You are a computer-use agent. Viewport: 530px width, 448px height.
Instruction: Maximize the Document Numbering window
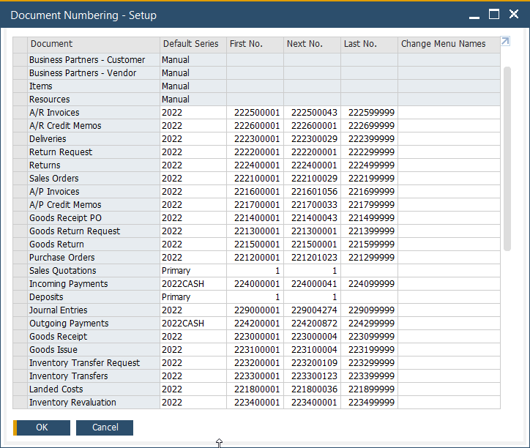point(494,15)
